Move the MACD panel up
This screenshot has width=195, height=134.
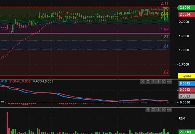[153, 82]
